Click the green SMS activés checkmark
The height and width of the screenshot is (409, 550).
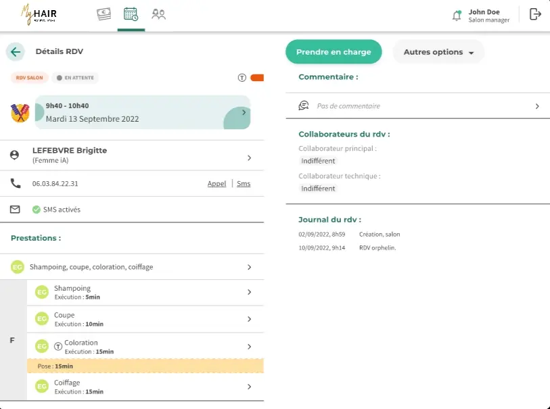(37, 210)
